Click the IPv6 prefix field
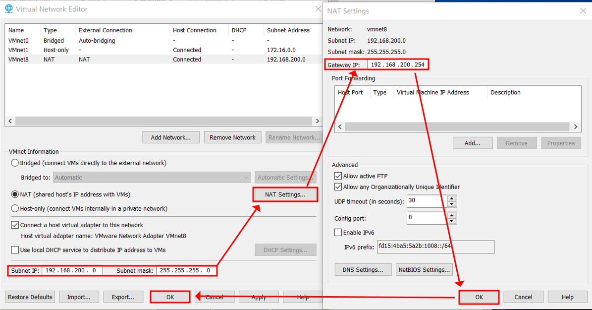592x310 pixels. coord(435,247)
